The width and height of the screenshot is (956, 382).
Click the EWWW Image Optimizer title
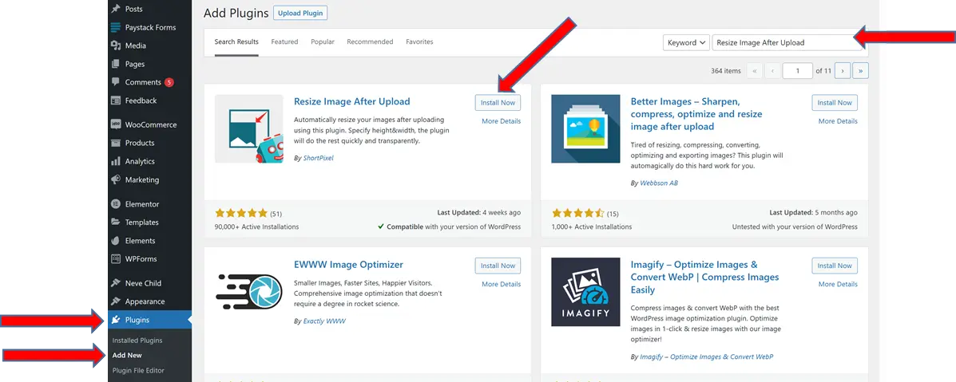pos(349,265)
